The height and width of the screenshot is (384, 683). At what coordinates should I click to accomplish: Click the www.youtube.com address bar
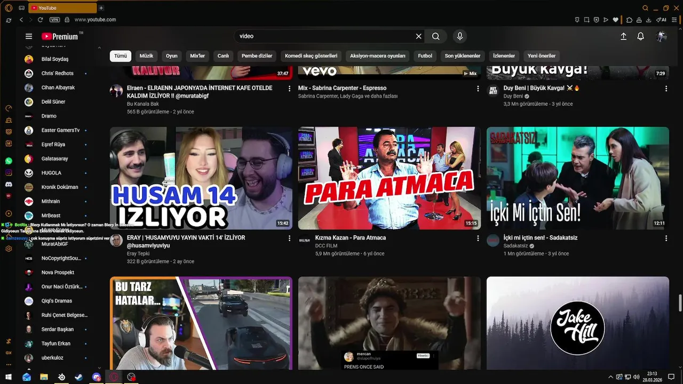click(x=95, y=20)
